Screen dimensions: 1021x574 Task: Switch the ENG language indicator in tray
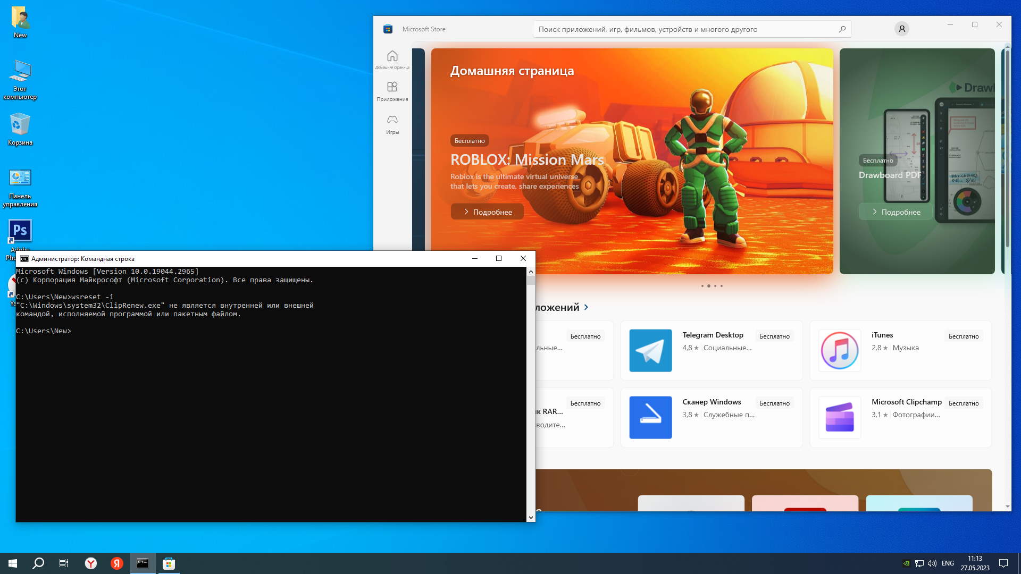pyautogui.click(x=948, y=563)
